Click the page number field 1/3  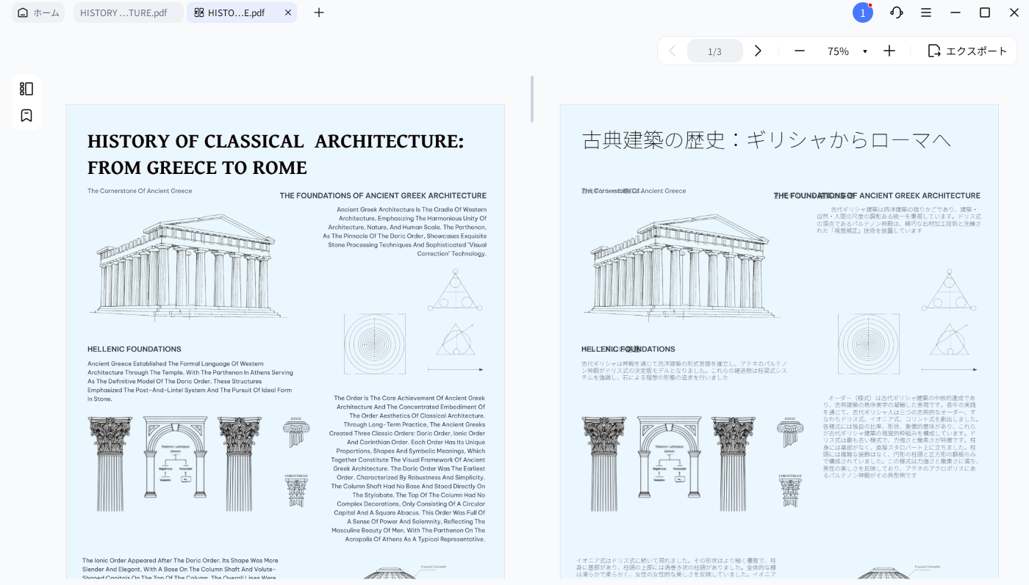pos(714,51)
